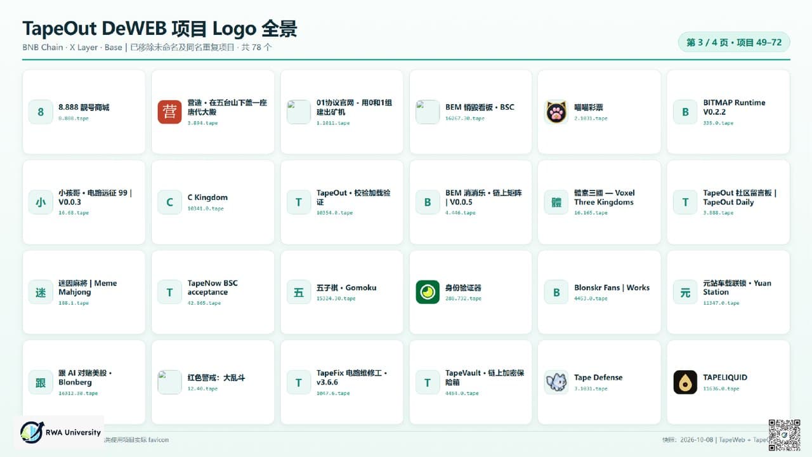Open the T icon of TapeVault card
812x457 pixels.
coord(428,383)
